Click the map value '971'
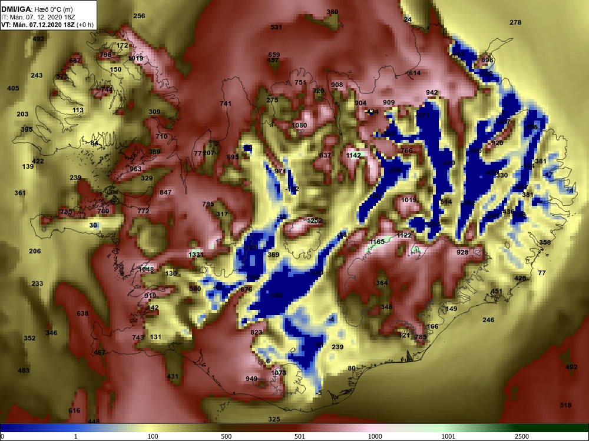This screenshot has height=441, width=589. [280, 171]
